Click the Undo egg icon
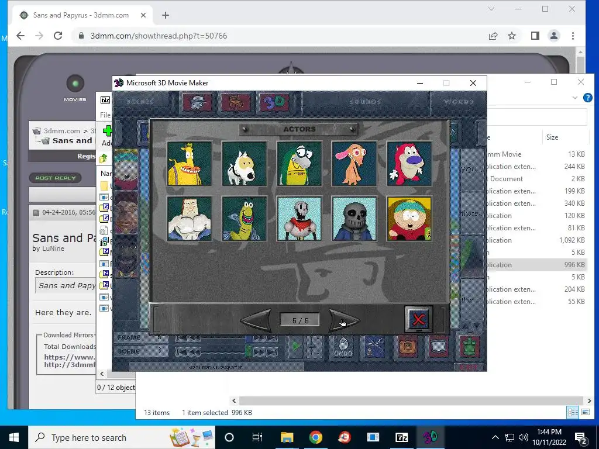599x449 pixels. (343, 347)
